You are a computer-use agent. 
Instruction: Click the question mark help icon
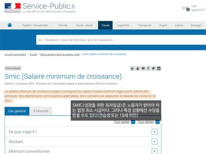[188, 9]
